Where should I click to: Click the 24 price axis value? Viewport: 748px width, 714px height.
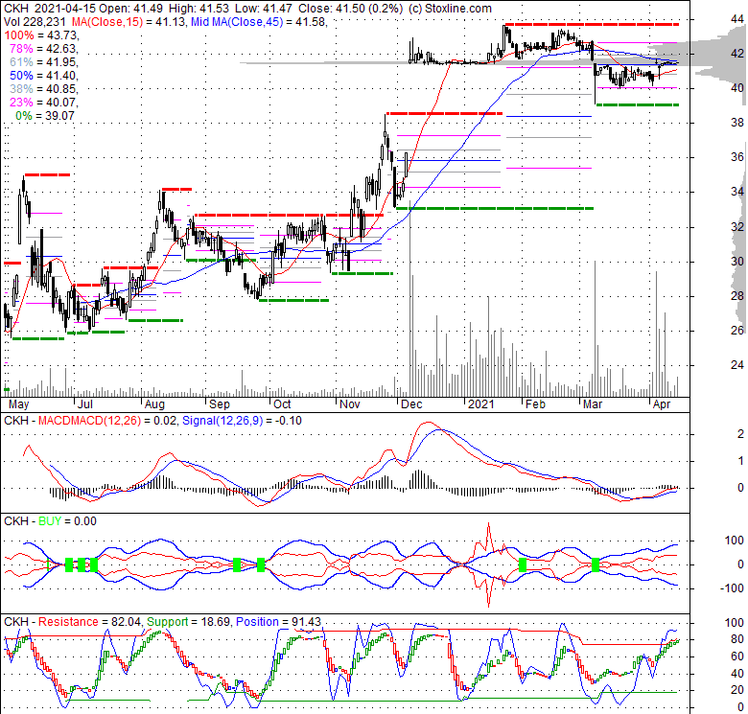[737, 365]
